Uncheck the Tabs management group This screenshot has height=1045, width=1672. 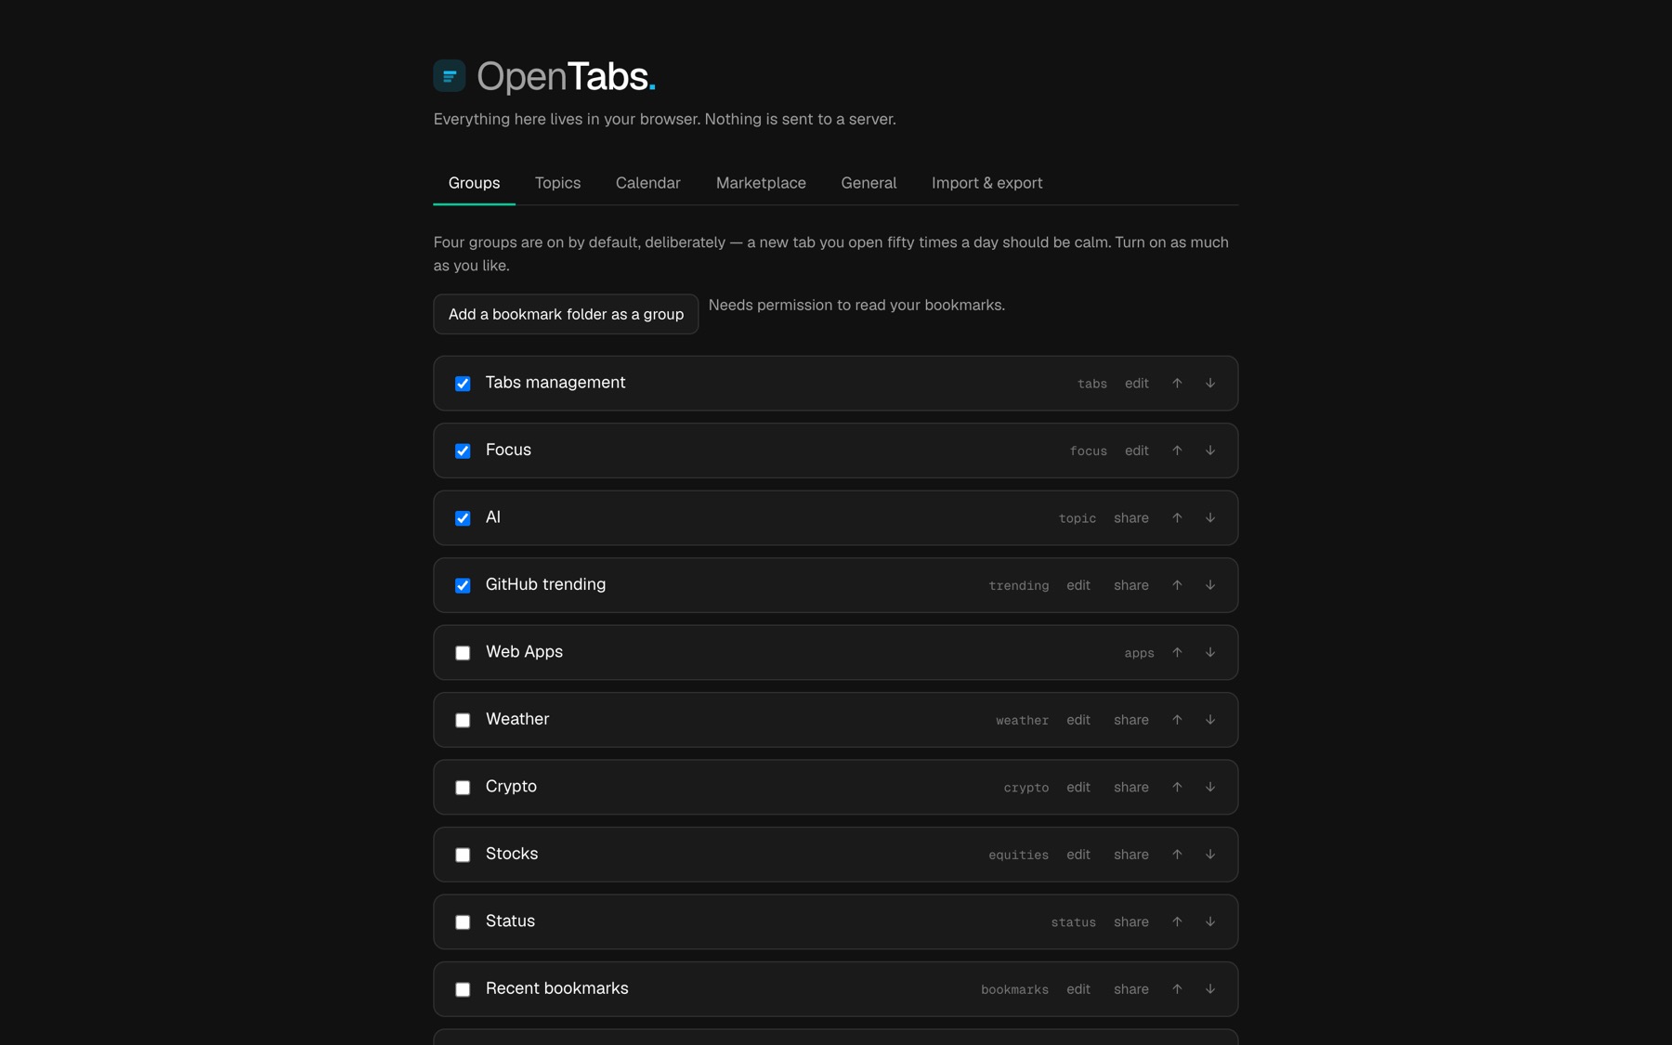[x=463, y=384]
